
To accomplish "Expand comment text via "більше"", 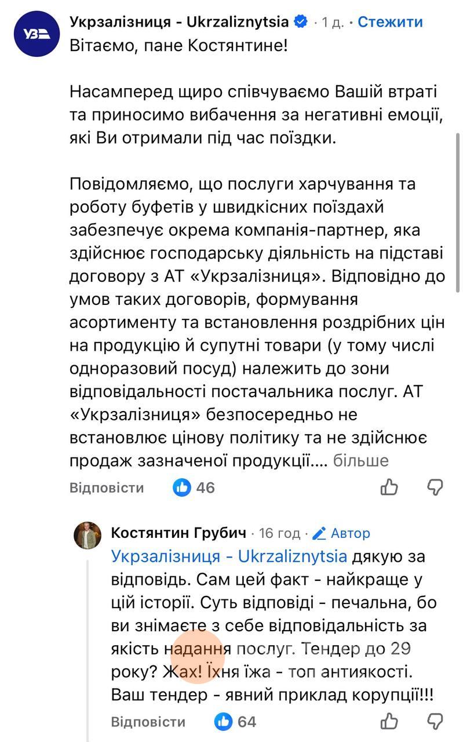I will (x=360, y=461).
